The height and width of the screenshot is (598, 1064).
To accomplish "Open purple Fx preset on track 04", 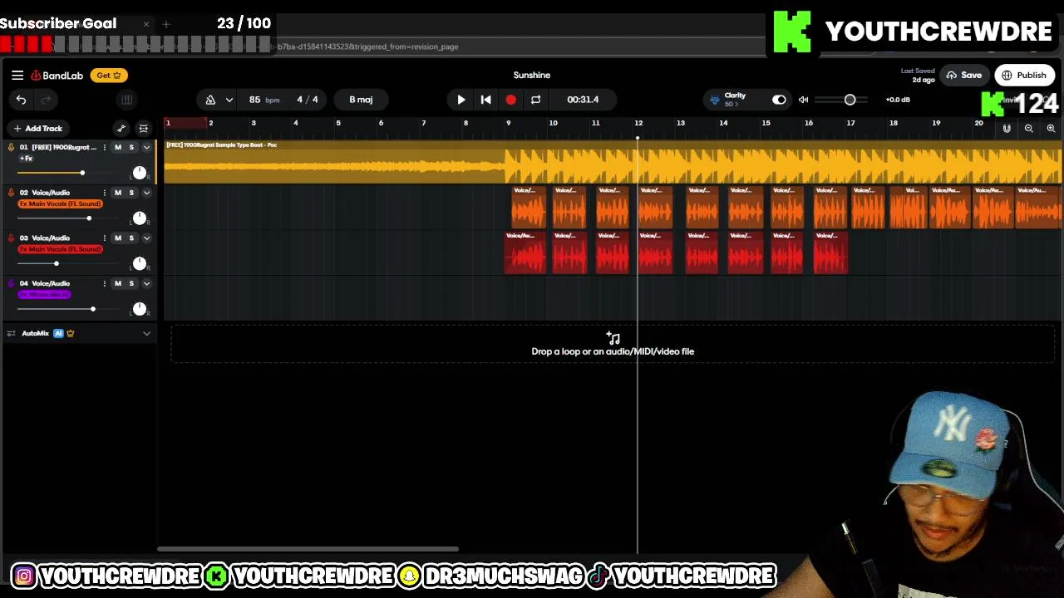I will (44, 295).
